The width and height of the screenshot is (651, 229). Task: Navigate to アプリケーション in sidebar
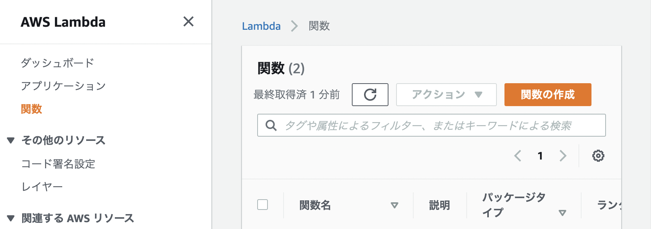pos(64,86)
